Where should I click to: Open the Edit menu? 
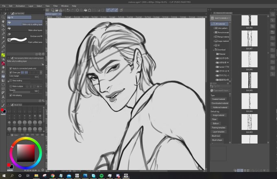pos(11,6)
